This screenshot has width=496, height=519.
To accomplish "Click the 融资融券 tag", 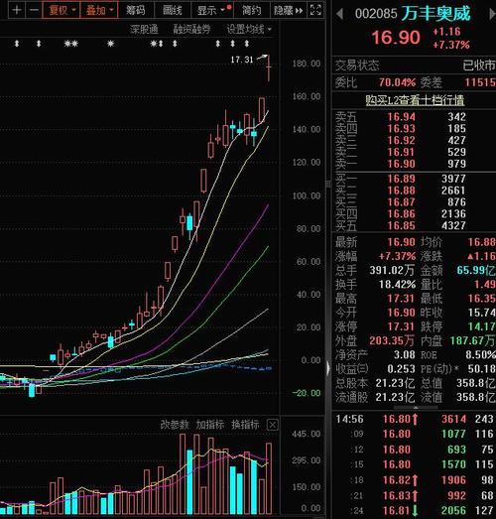I will pyautogui.click(x=191, y=30).
